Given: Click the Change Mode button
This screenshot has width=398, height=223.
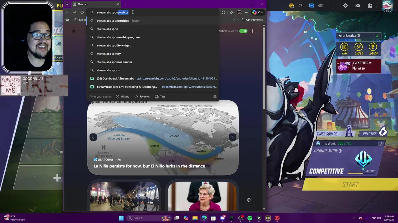Looking at the screenshot, I should click(328, 151).
